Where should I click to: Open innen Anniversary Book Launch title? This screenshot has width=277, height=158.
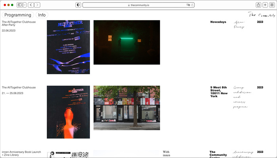pyautogui.click(x=21, y=153)
